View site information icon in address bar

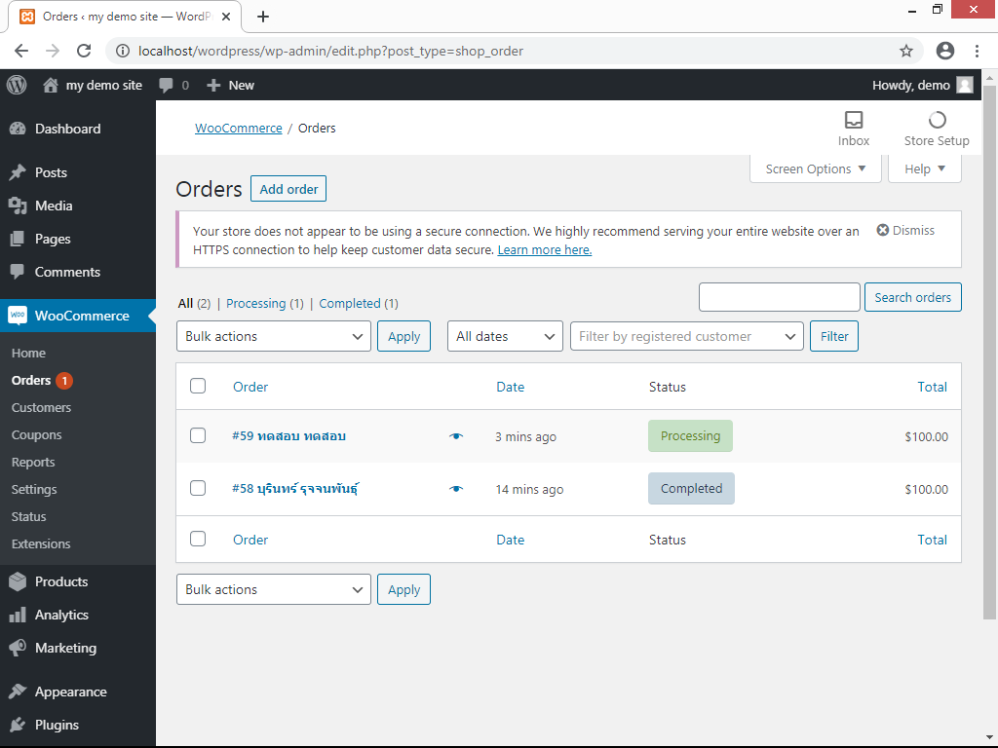123,51
